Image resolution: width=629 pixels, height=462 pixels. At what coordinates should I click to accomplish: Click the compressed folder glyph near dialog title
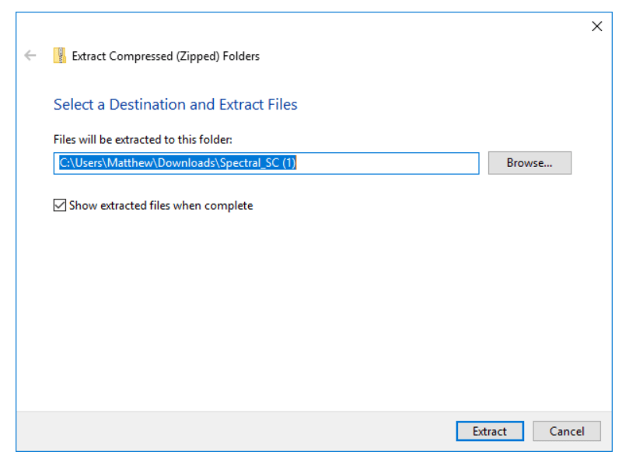click(60, 55)
